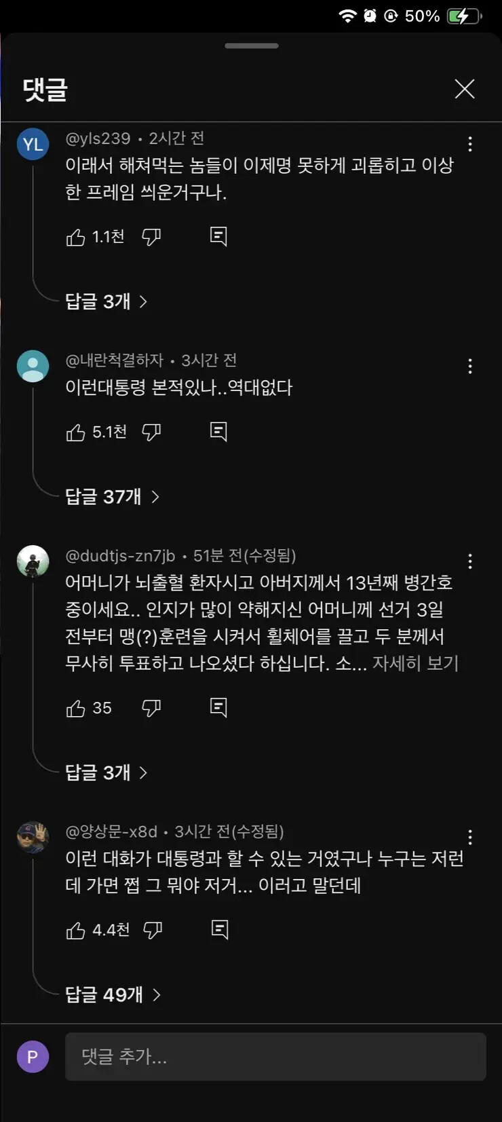The height and width of the screenshot is (1122, 502).
Task: Expand 답글 3개 under @yls239
Action: click(106, 301)
